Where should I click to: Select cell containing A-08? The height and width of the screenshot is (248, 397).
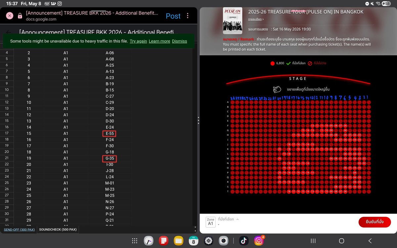(x=110, y=59)
